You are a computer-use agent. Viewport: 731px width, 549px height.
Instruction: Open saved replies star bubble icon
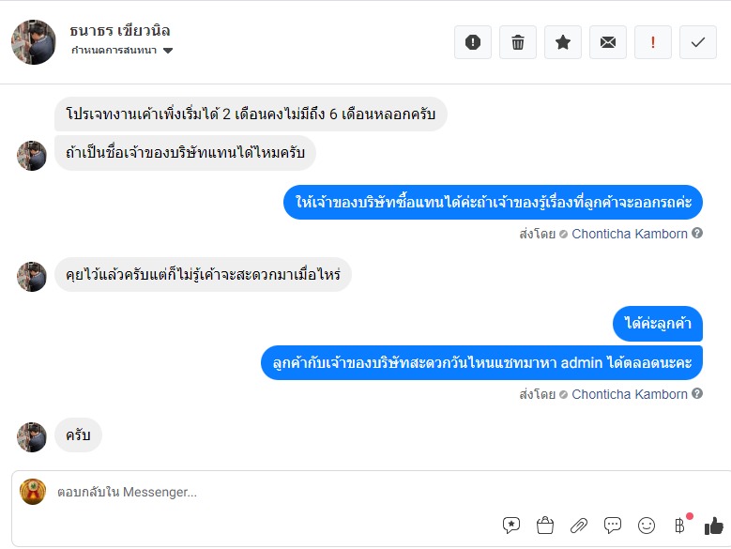pyautogui.click(x=511, y=525)
